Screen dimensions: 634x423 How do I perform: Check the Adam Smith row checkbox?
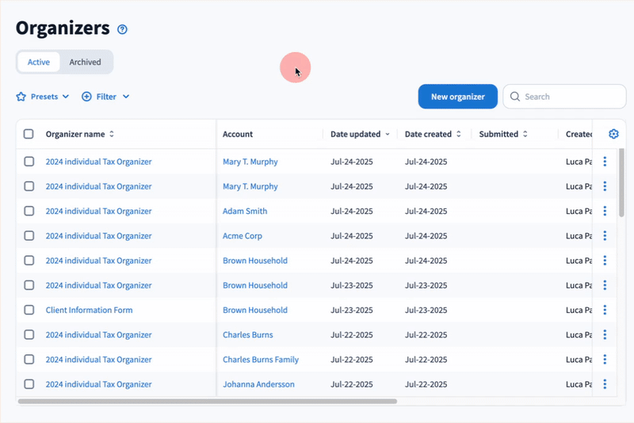point(29,211)
